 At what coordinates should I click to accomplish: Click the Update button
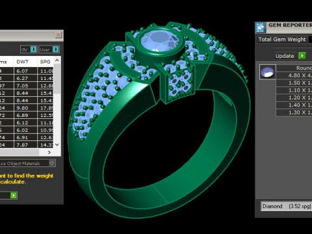[x=285, y=56]
